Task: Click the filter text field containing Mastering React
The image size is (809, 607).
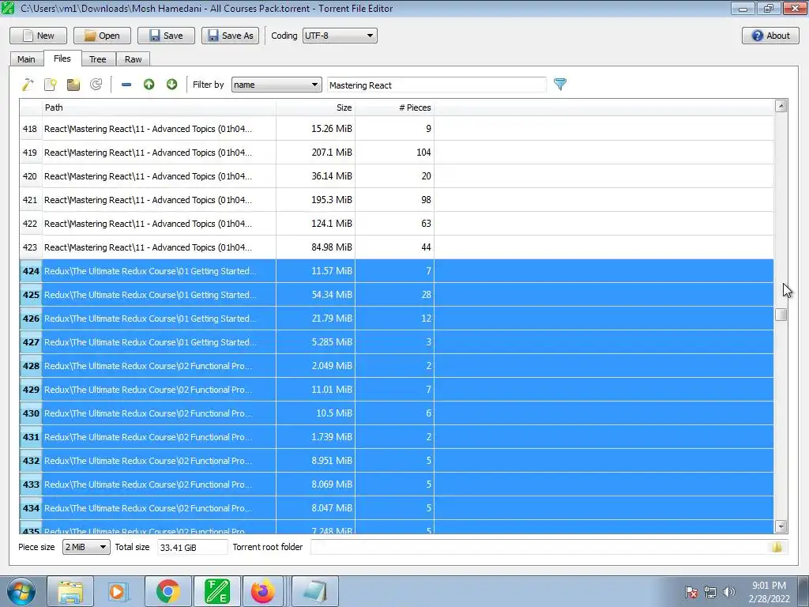Action: pos(436,85)
